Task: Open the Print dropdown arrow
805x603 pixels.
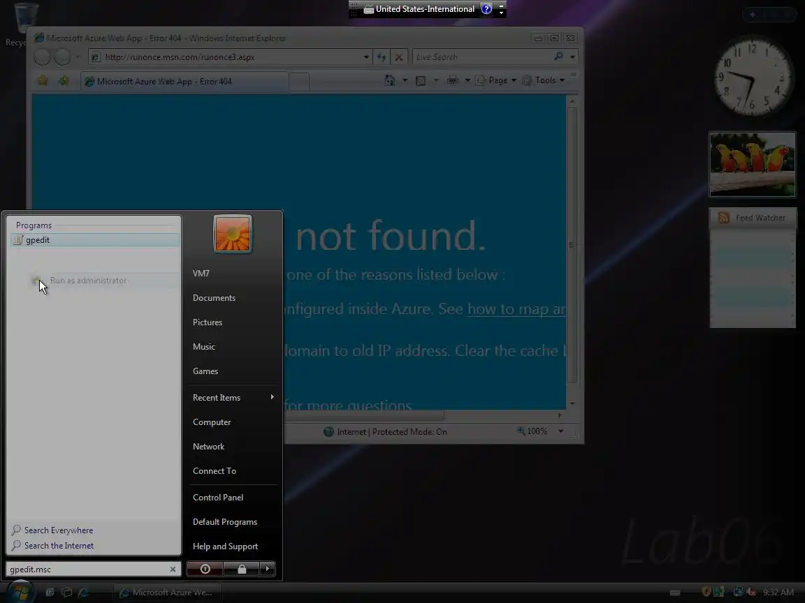Action: pyautogui.click(x=467, y=80)
